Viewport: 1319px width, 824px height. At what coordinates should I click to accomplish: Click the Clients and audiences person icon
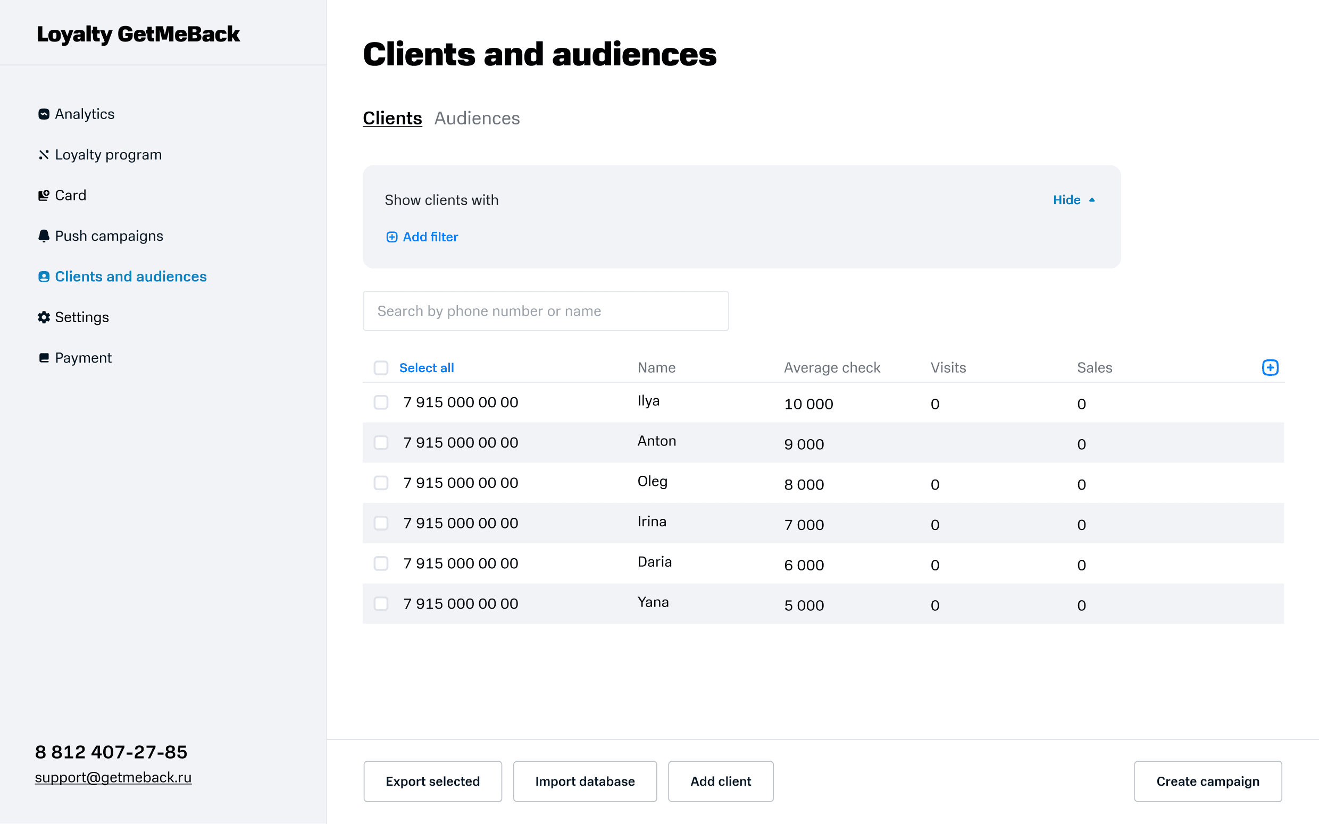coord(44,277)
